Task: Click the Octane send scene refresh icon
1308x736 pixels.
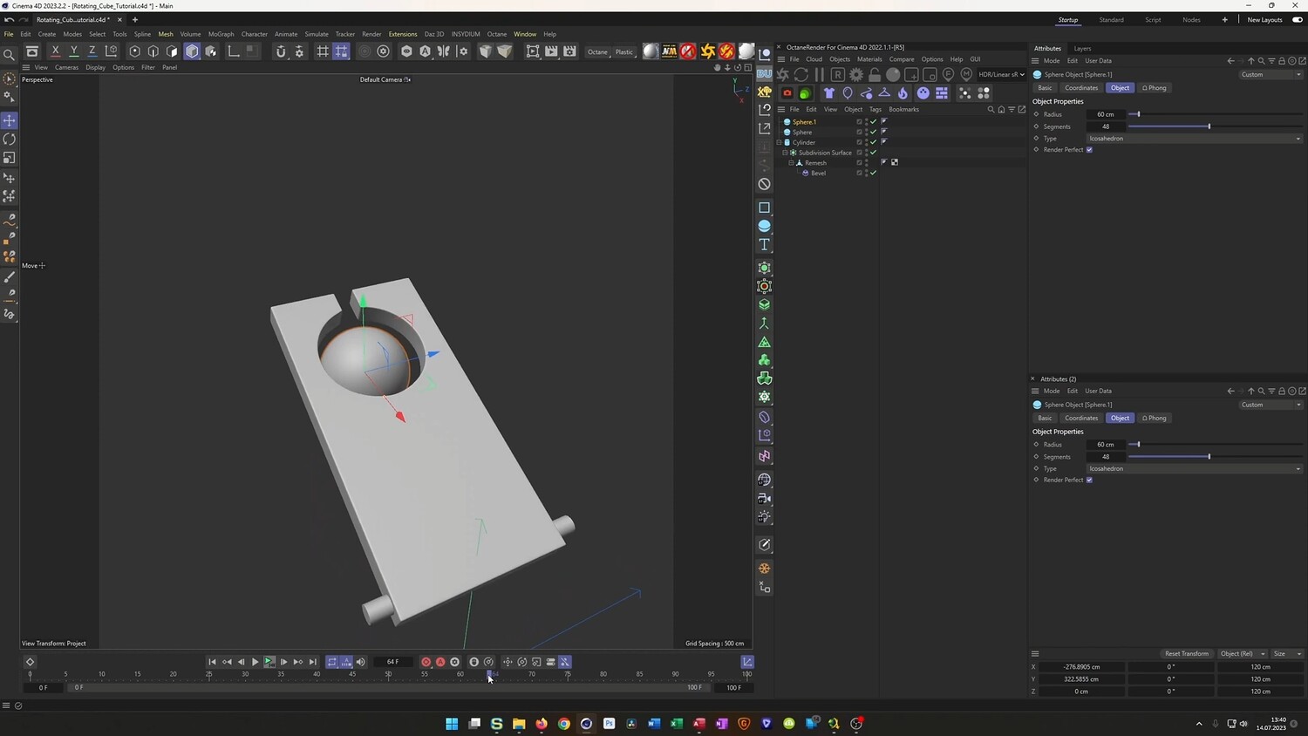Action: [801, 75]
